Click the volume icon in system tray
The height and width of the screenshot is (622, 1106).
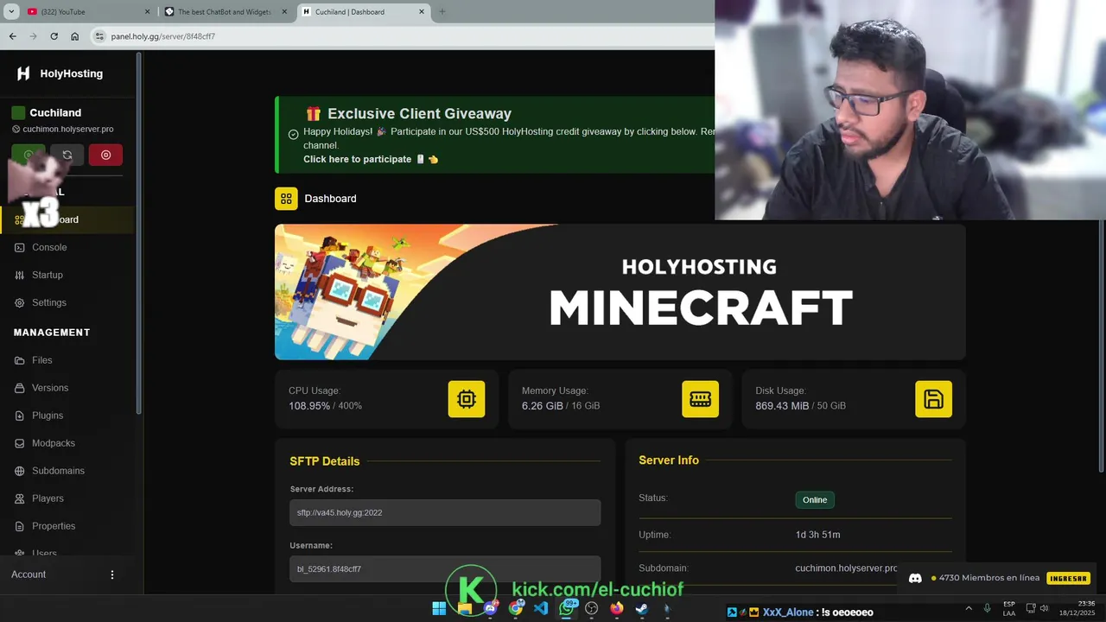pos(1045,609)
